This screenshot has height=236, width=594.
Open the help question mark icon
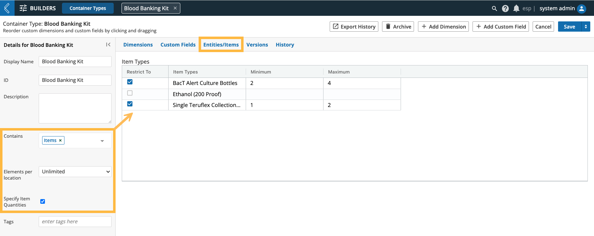(505, 8)
